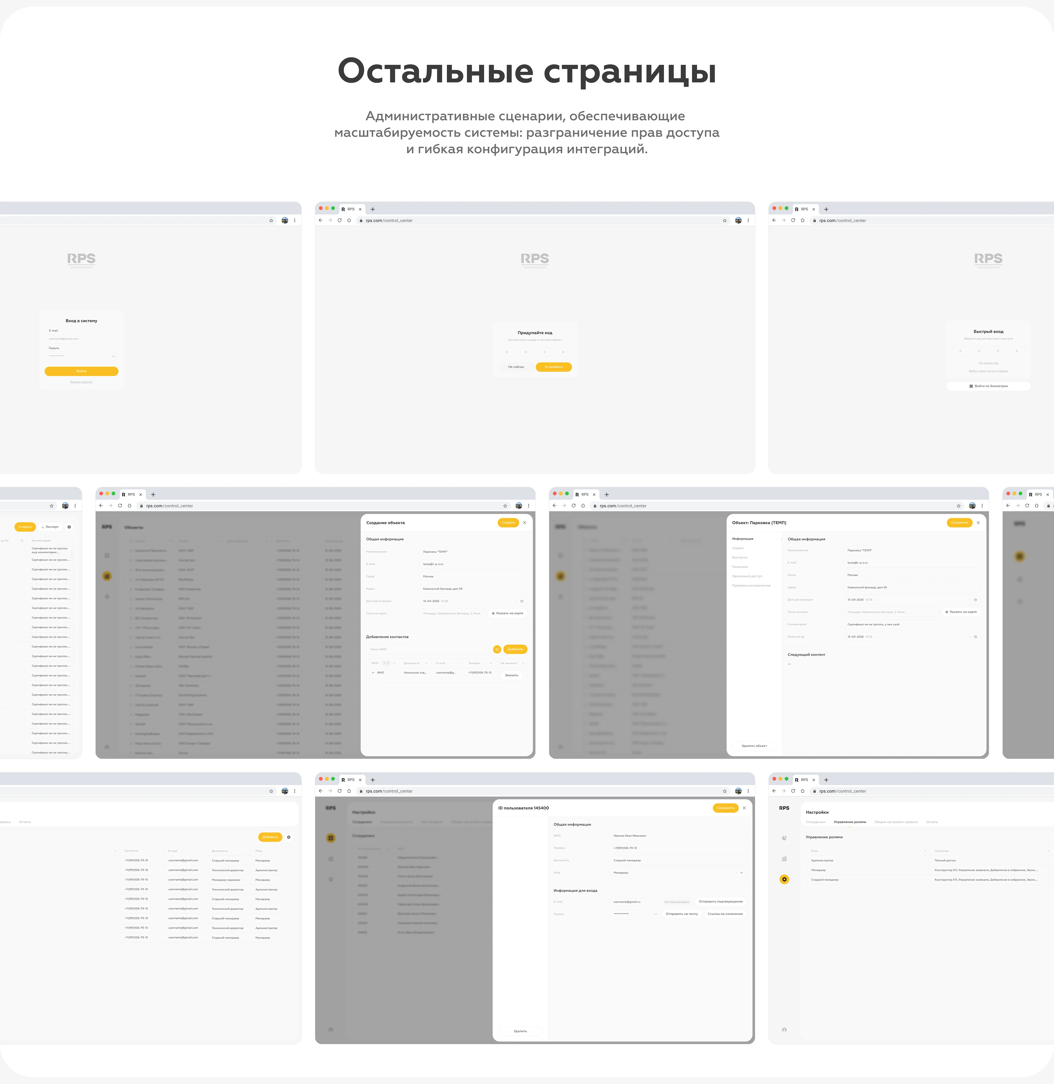
Task: Close the ID пользователя 145400 panel
Action: (744, 808)
